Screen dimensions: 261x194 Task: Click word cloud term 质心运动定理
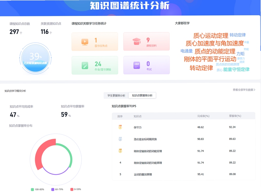click(210, 36)
